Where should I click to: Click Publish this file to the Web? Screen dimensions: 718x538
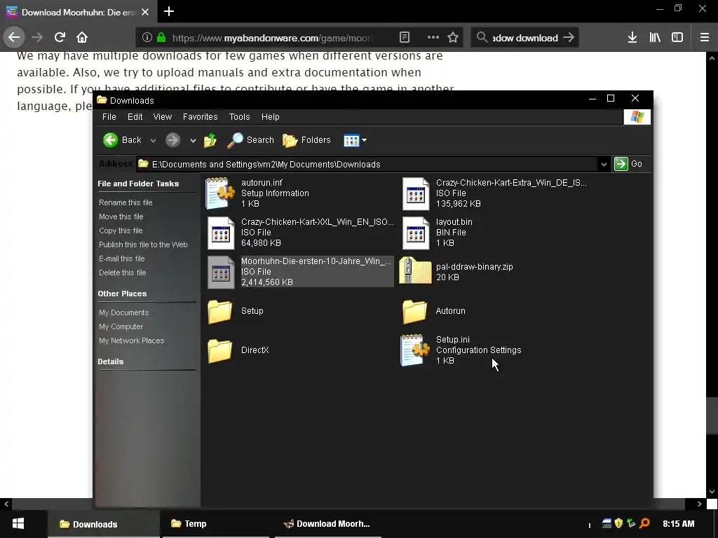click(x=143, y=244)
